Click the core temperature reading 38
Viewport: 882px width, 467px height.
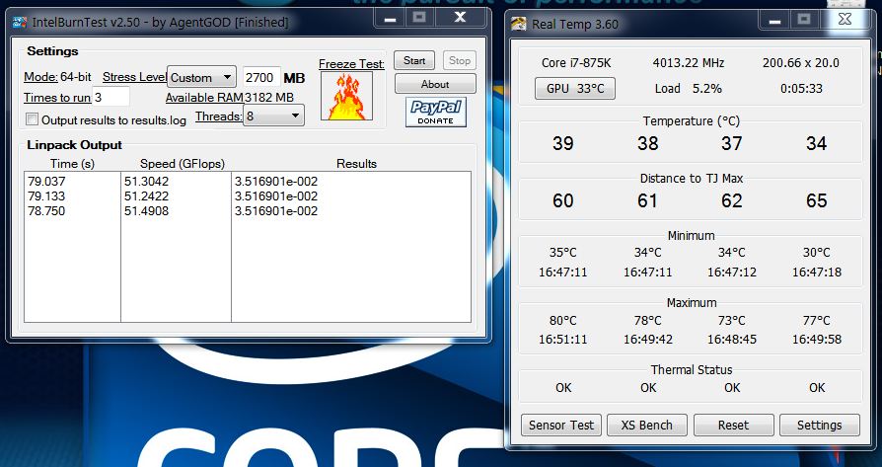(x=647, y=143)
